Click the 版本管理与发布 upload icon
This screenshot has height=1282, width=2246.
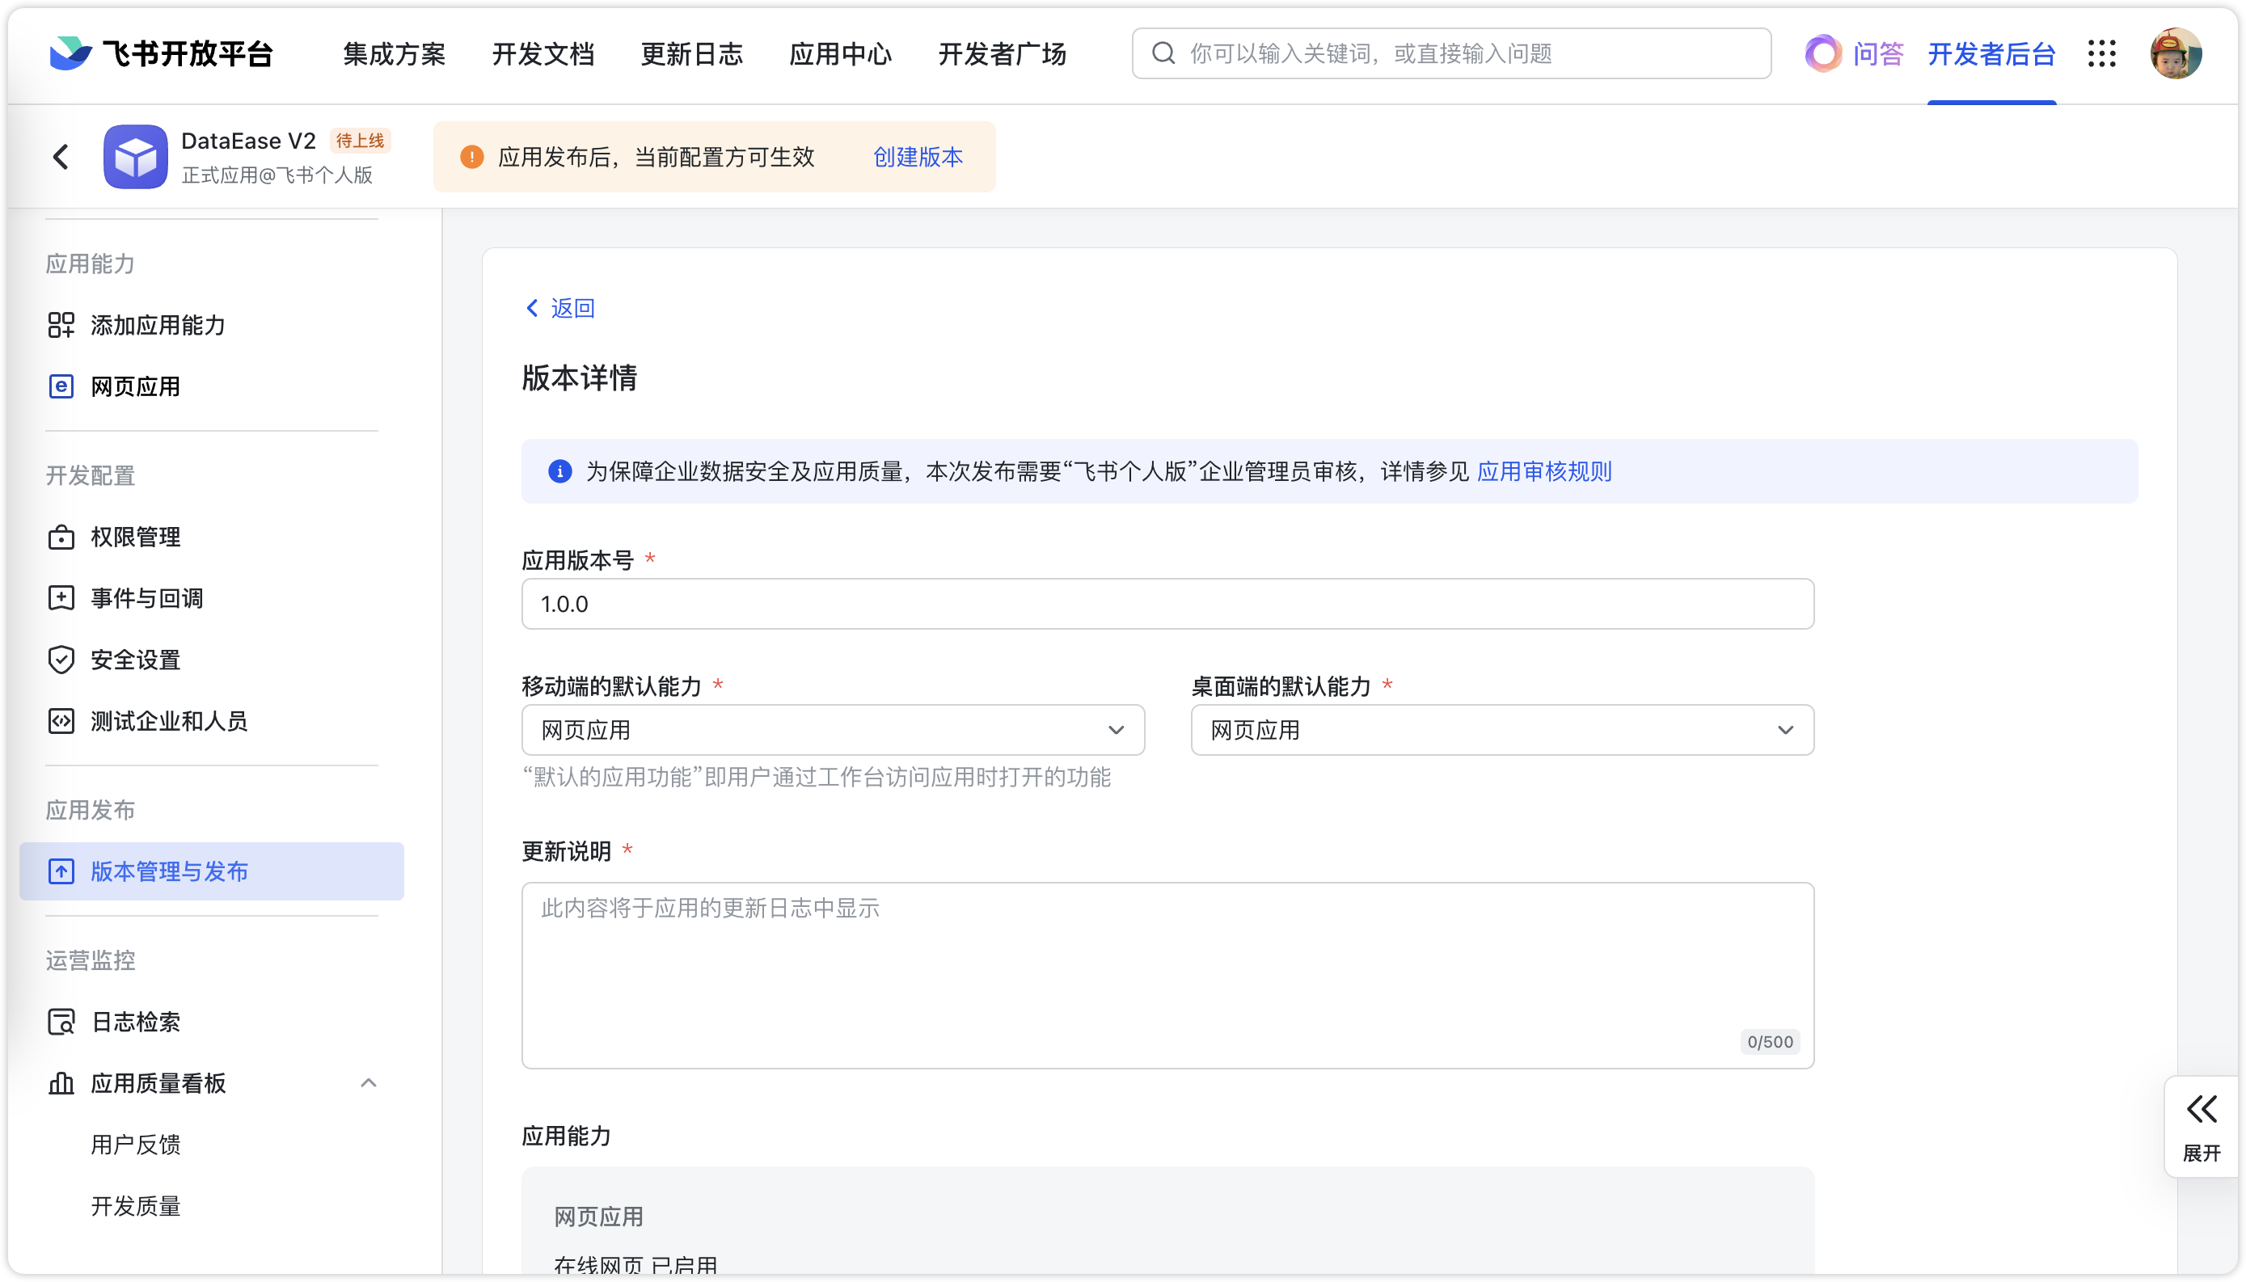pyautogui.click(x=61, y=871)
